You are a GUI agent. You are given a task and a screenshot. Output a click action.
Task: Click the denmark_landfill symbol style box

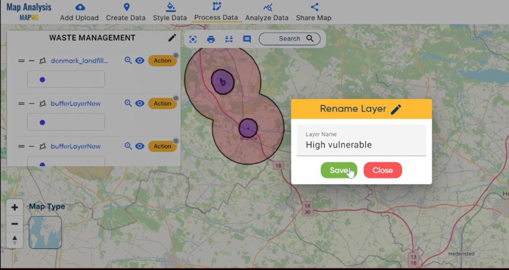coord(66,79)
